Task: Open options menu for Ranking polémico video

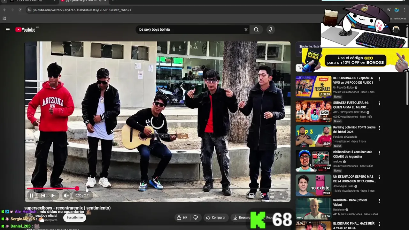Action: 380,128
